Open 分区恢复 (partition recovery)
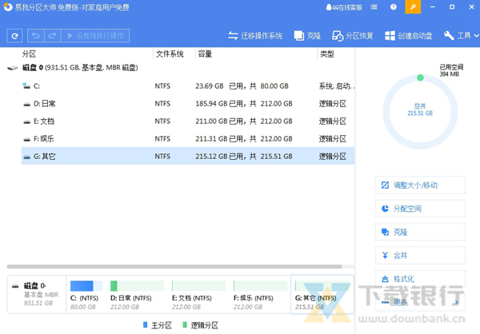 (352, 36)
